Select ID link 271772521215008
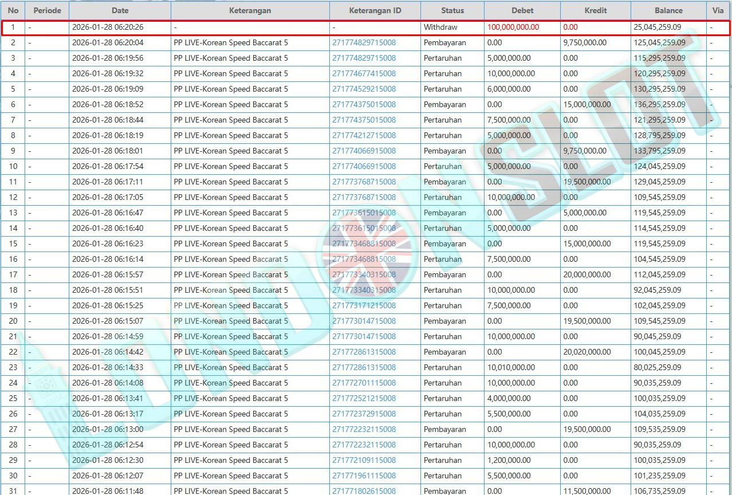 (x=364, y=398)
